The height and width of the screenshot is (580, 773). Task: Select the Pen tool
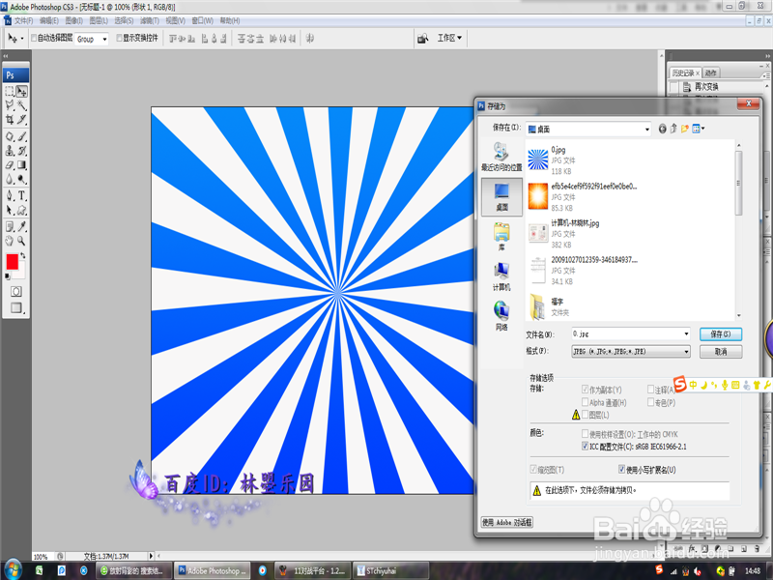click(10, 196)
